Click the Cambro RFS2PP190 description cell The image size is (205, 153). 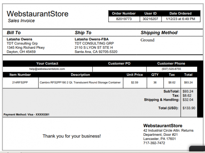[80, 83]
